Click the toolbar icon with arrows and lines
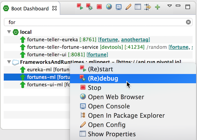 click(x=147, y=7)
